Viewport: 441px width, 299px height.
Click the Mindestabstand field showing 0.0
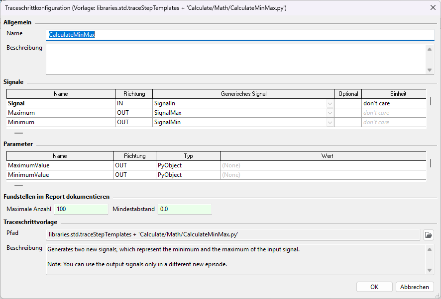[185, 209]
